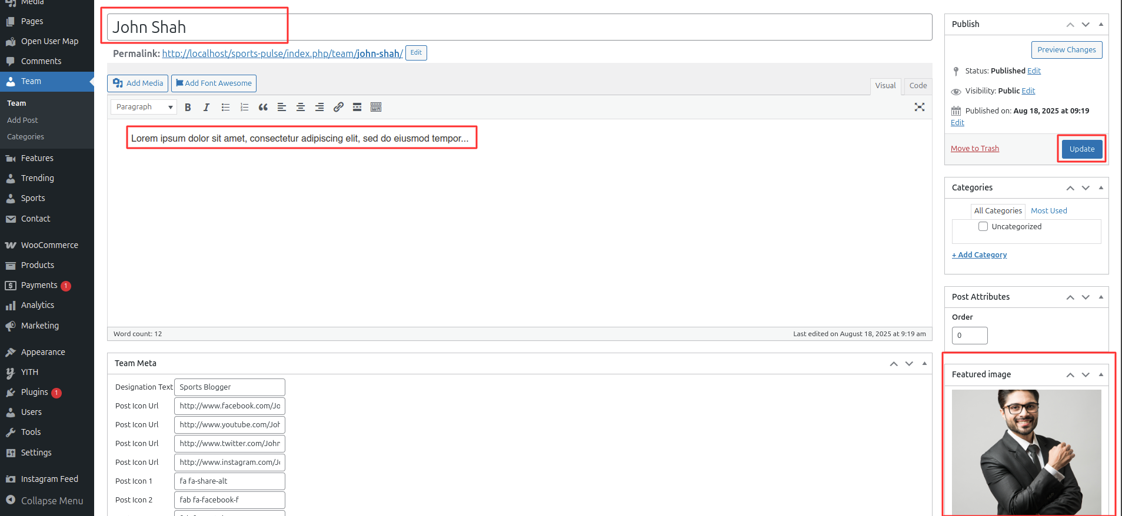
Task: Click the Update button
Action: [x=1081, y=149]
